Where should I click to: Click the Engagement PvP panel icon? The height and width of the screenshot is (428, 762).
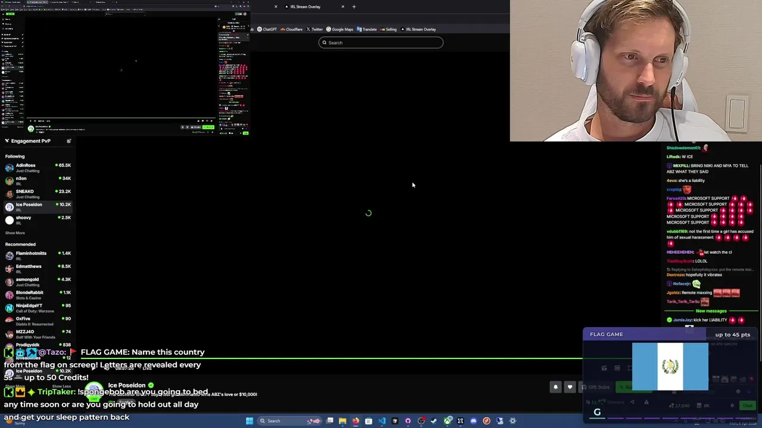tap(69, 141)
